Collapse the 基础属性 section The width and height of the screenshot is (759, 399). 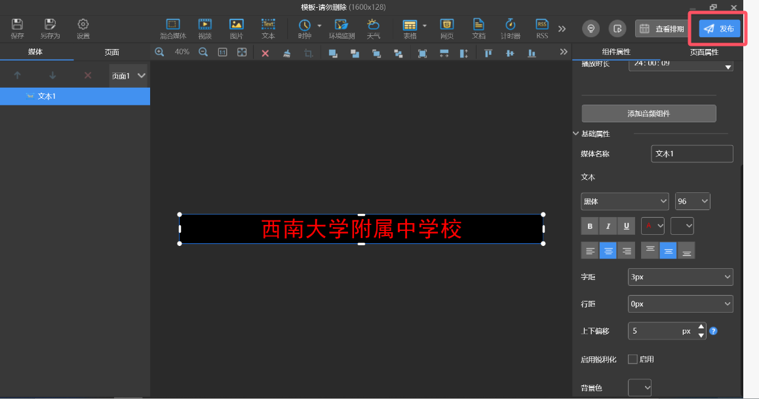576,133
